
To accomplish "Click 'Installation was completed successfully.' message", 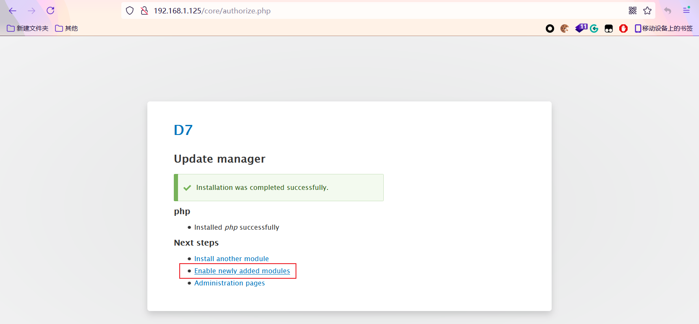I will tap(262, 187).
